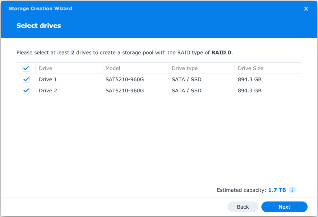Viewport: 318px width, 217px height.
Task: Click Drive 1's SATA / SSD type cell
Action: point(187,79)
